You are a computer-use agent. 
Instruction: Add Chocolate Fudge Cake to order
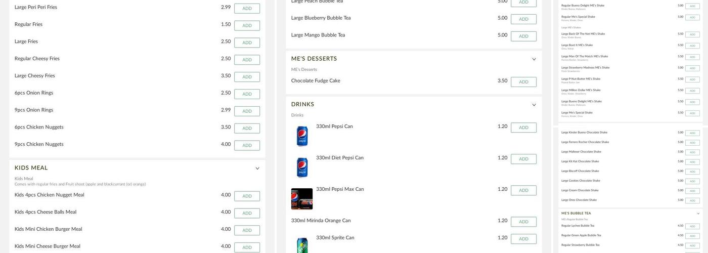click(523, 82)
